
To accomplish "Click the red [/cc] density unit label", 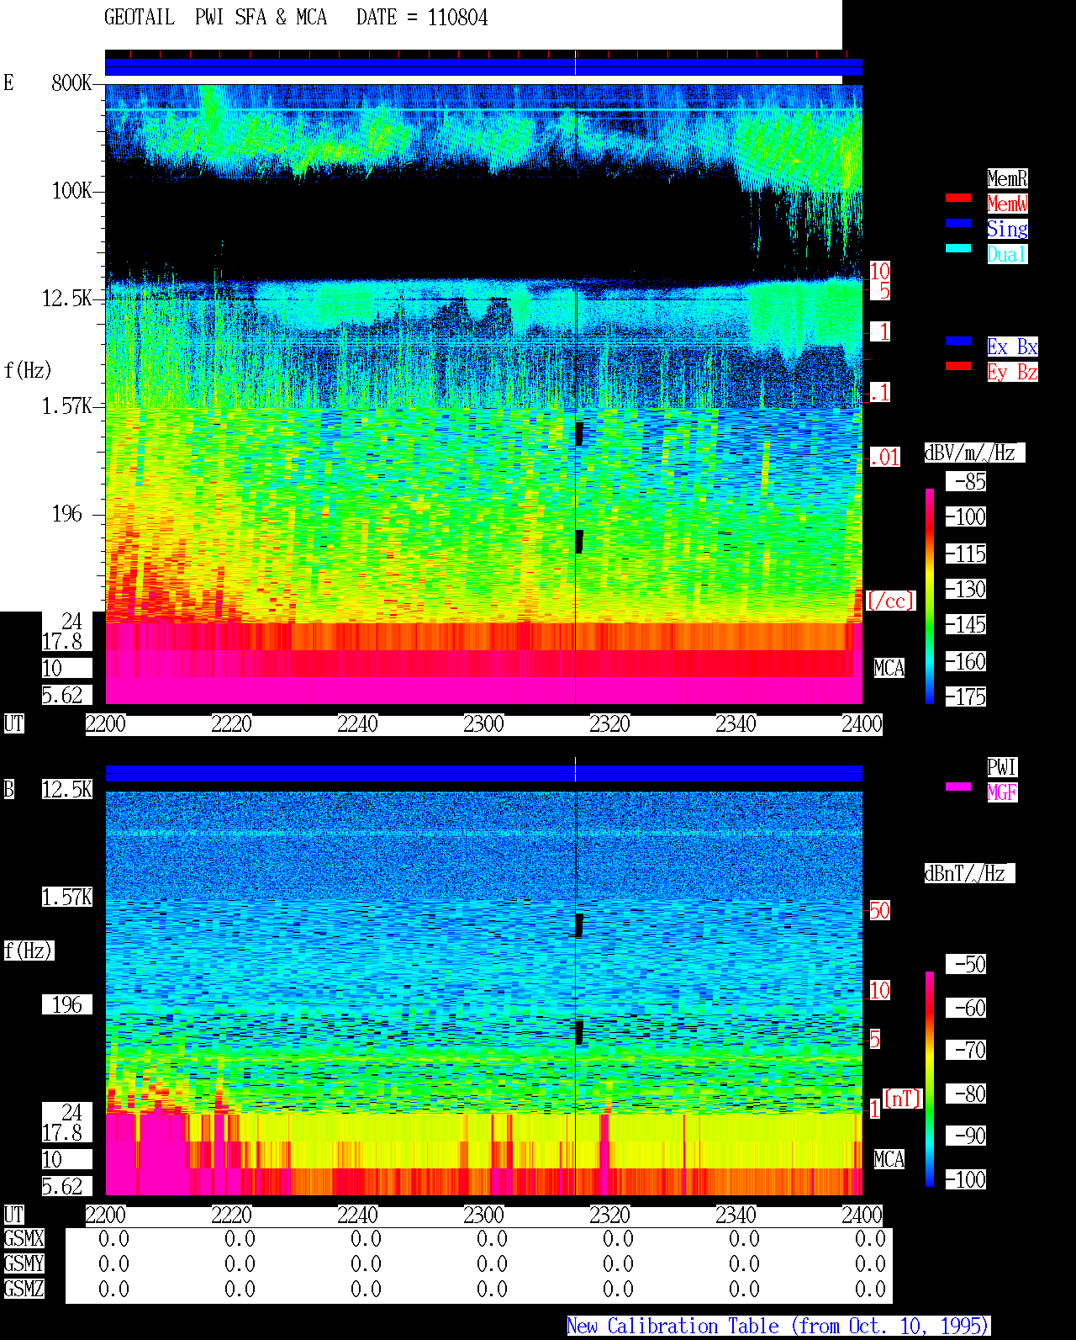I will (890, 601).
